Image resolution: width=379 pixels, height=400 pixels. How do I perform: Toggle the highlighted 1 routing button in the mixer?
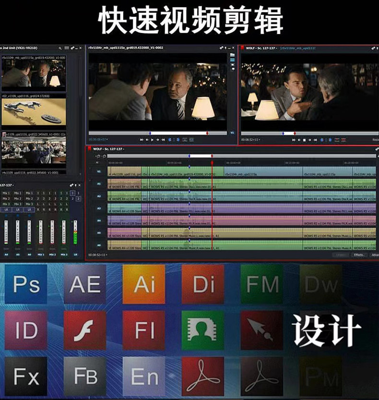72,193
